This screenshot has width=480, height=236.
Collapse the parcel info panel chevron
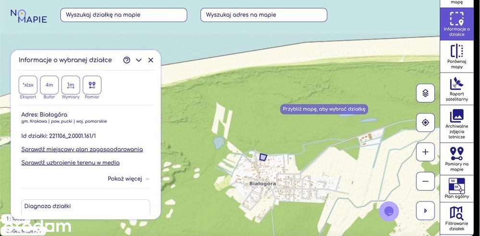pyautogui.click(x=139, y=60)
